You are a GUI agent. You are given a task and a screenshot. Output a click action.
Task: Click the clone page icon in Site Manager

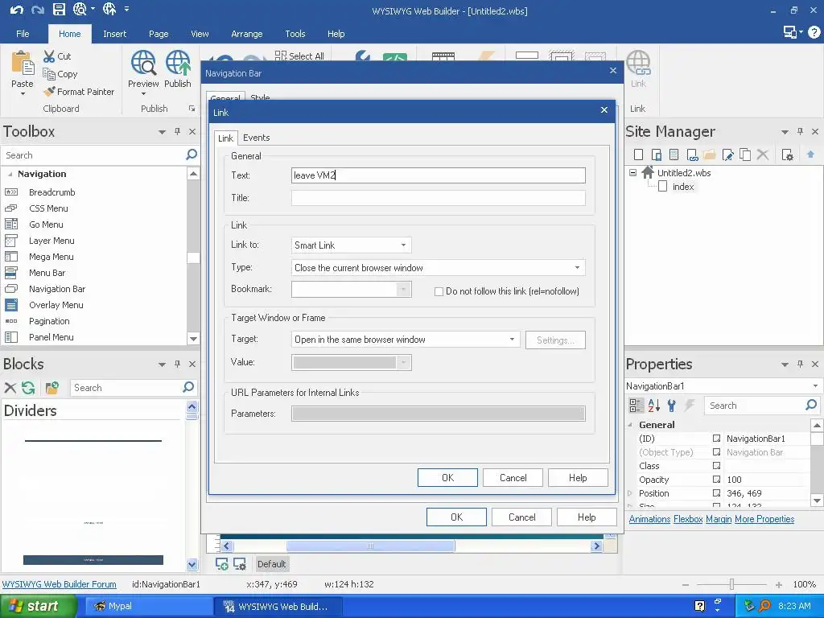(745, 154)
